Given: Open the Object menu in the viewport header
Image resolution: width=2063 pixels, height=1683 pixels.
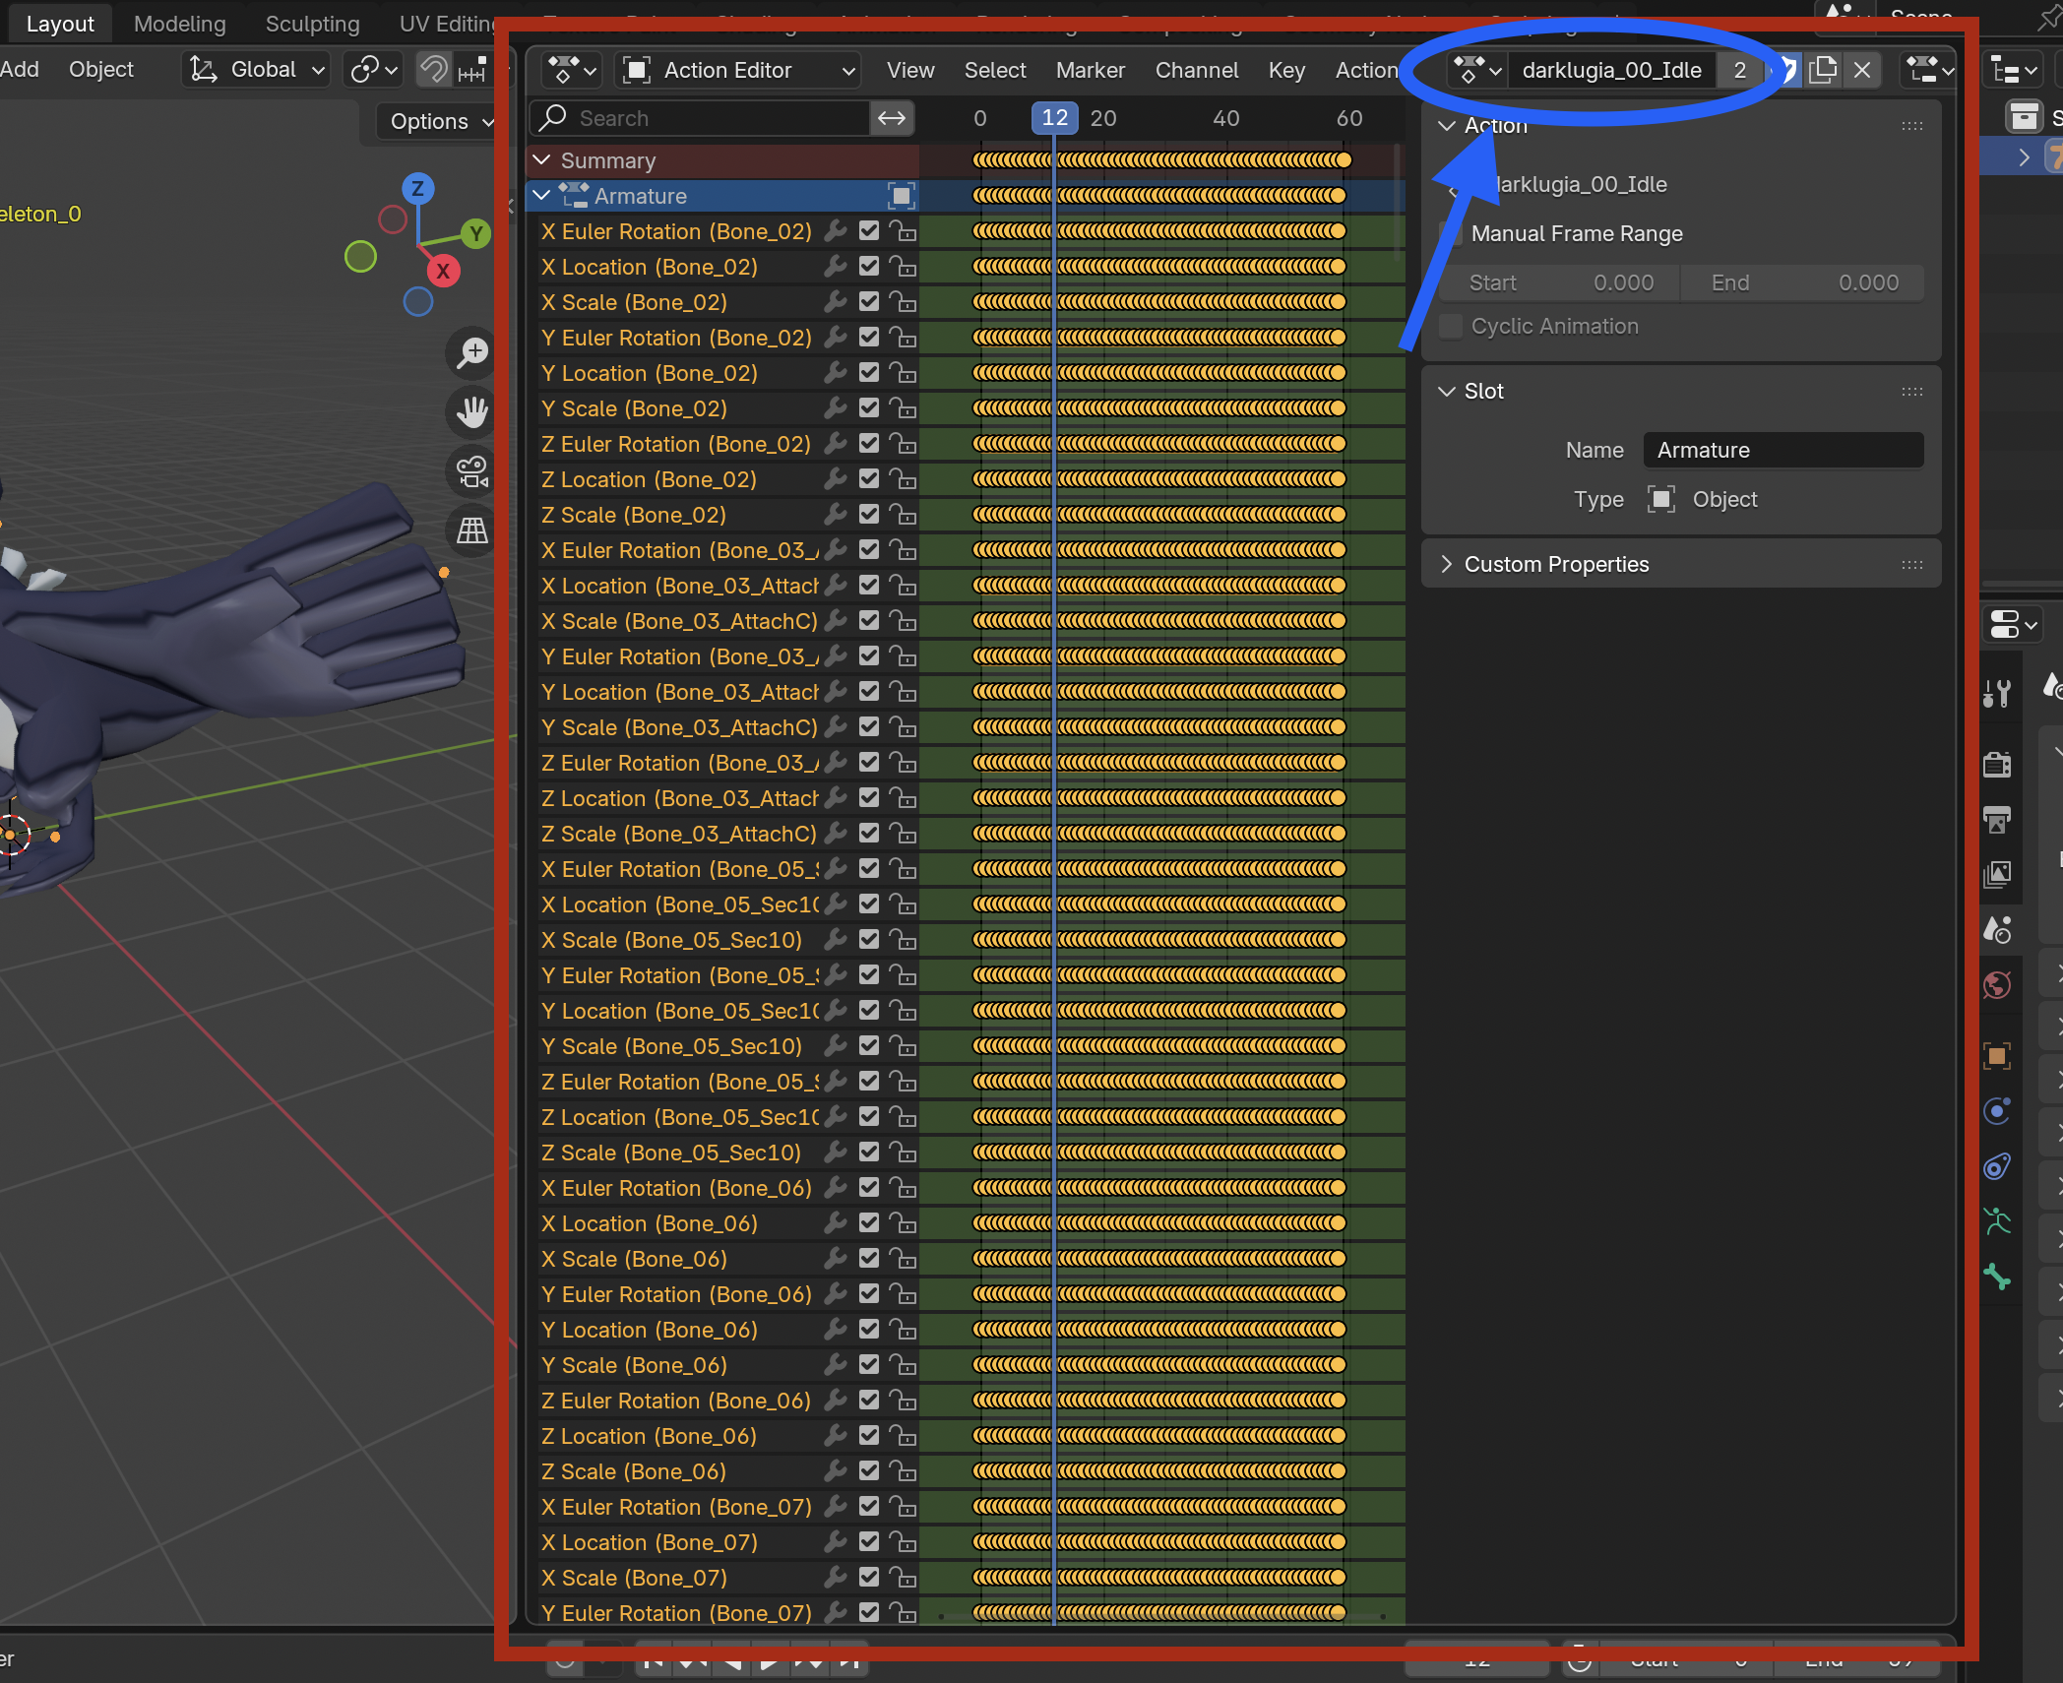Looking at the screenshot, I should [101, 70].
